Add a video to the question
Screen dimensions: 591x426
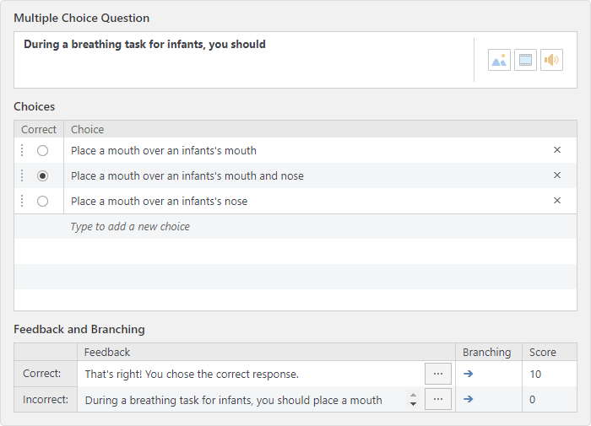point(525,60)
